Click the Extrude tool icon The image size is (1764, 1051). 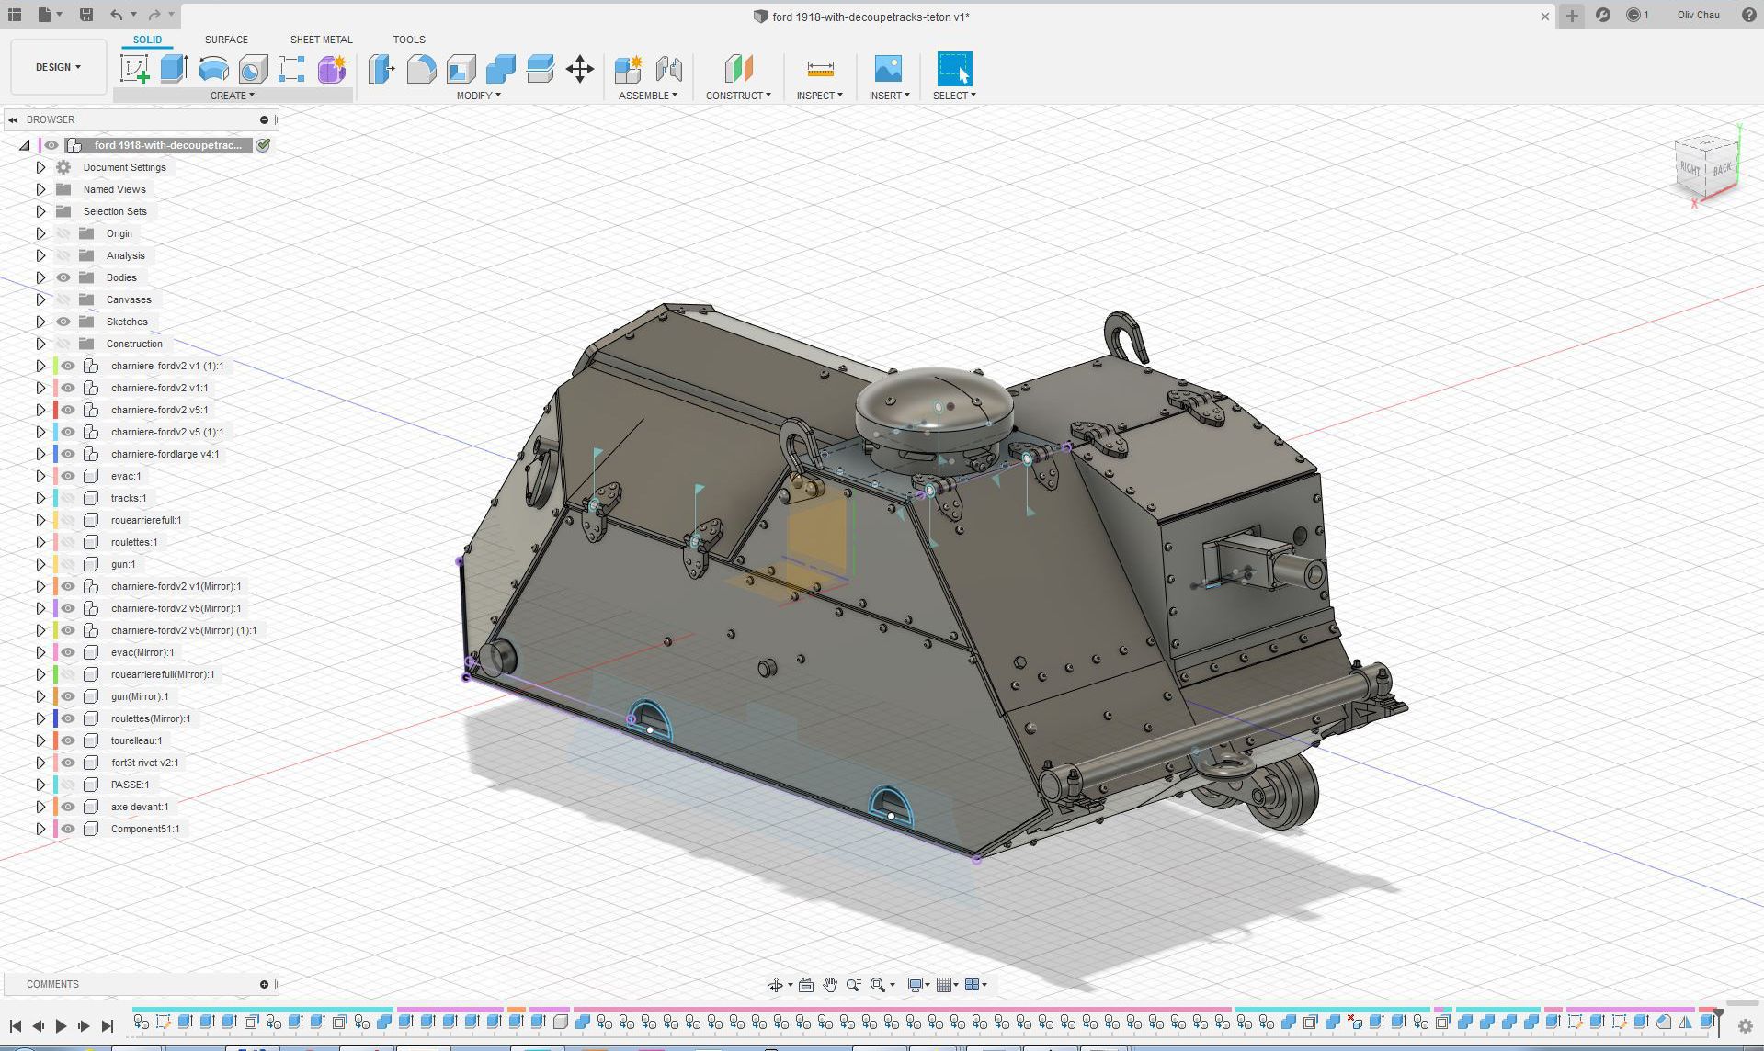174,69
